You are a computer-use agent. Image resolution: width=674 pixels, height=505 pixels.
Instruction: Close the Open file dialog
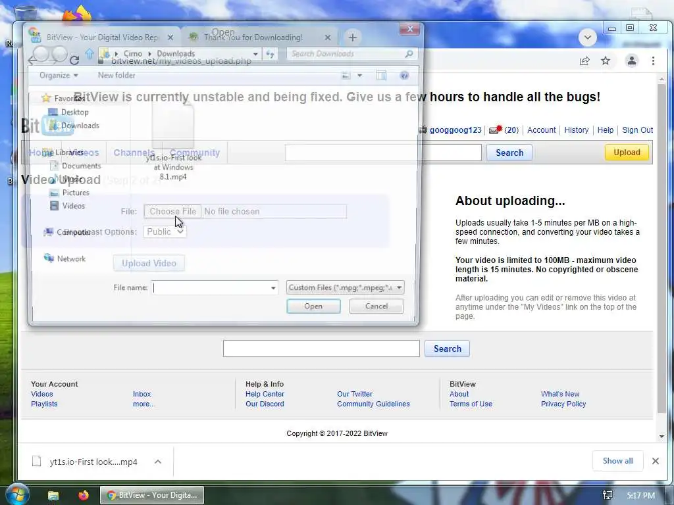(409, 29)
